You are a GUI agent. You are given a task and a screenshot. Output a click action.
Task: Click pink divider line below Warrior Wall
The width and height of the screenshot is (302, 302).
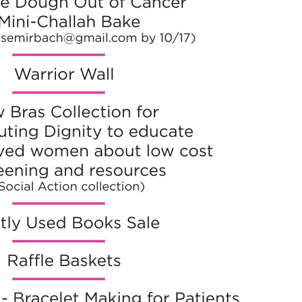(x=58, y=93)
